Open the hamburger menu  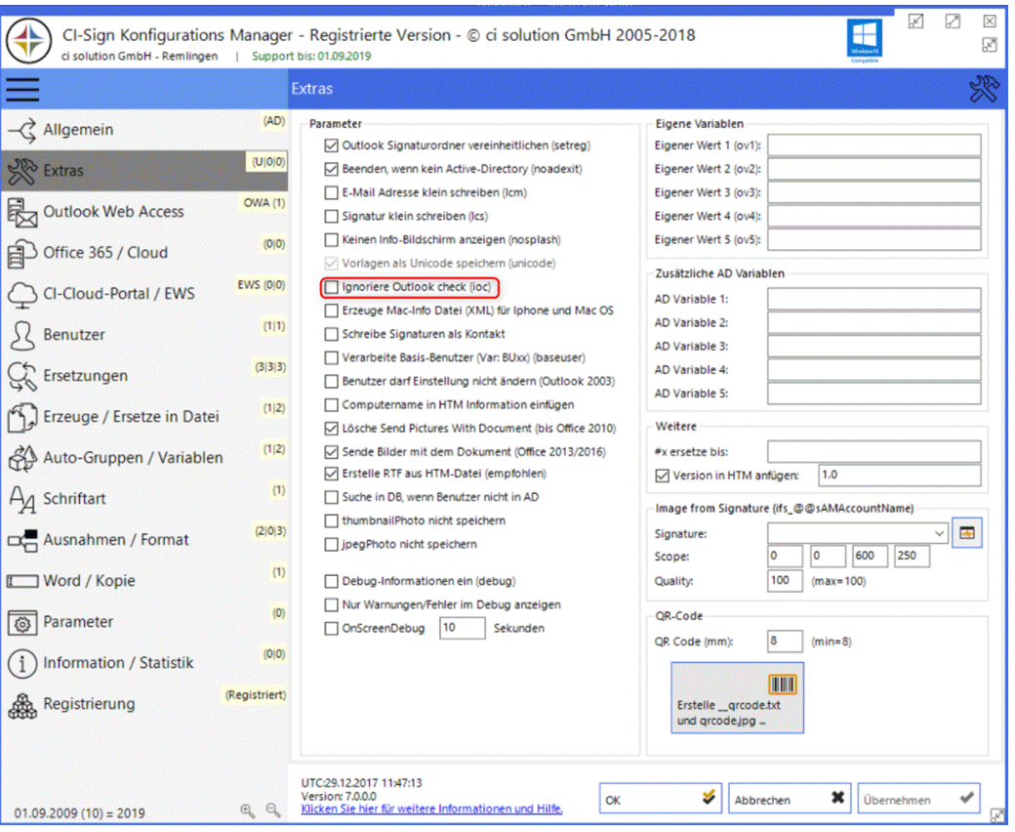[x=21, y=89]
